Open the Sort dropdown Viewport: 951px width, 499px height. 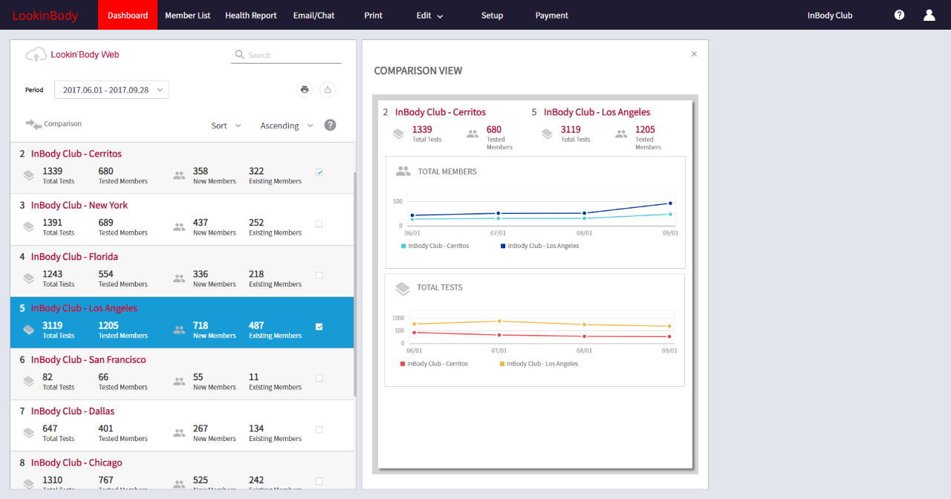[x=227, y=125]
